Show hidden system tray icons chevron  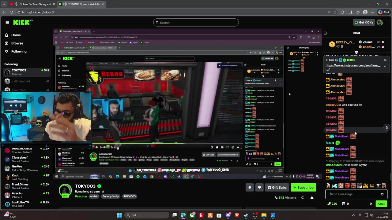[x=353, y=215]
